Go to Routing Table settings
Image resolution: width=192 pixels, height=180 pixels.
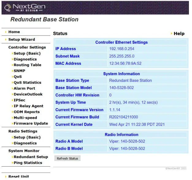pyautogui.click(x=27, y=65)
